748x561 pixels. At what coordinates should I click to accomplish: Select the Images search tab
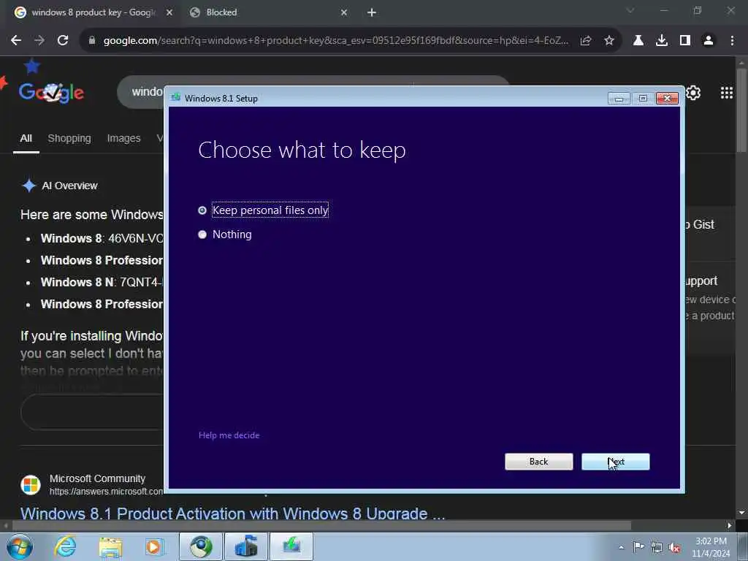coord(124,138)
